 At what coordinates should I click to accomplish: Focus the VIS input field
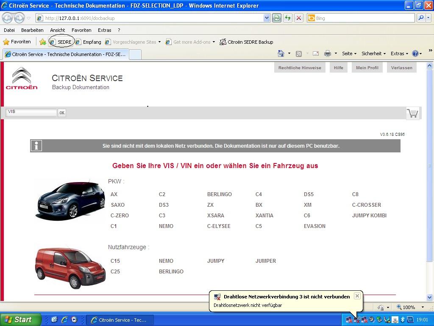click(31, 112)
